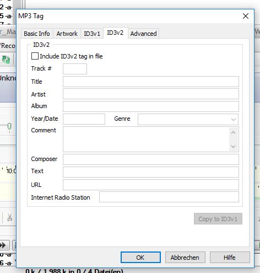
Task: Enable Include ID3v2 tag in file
Action: [x=35, y=56]
